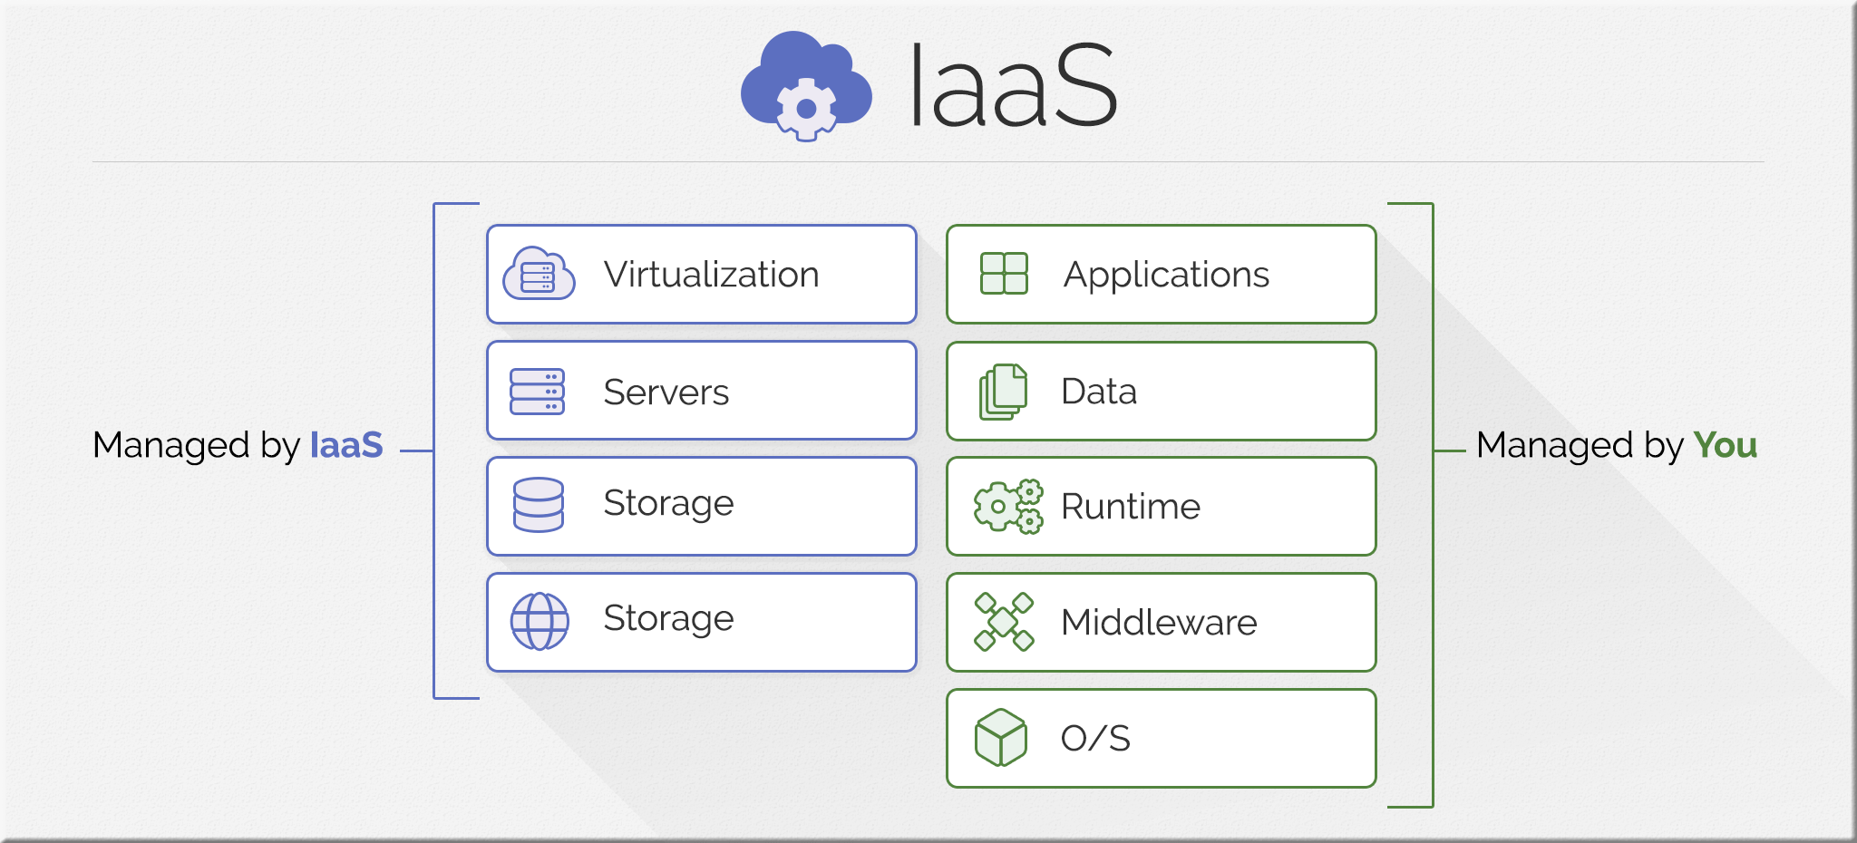The image size is (1857, 843).
Task: Click the blue IaaS word in left label
Action: 346,445
